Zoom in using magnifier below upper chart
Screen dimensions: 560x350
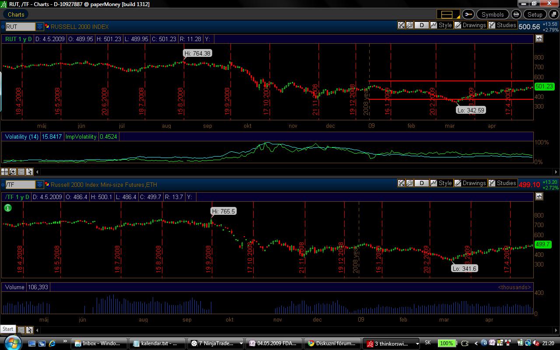[x=13, y=172]
